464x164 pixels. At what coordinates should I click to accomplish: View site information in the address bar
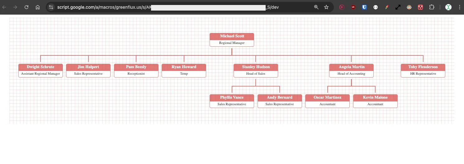click(x=51, y=7)
